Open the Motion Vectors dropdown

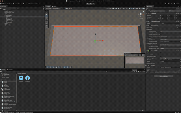[171, 45]
